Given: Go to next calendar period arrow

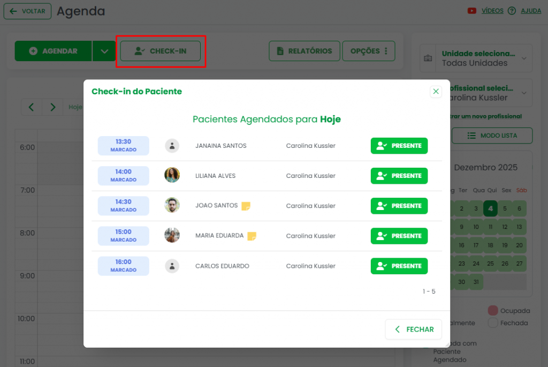Looking at the screenshot, I should coord(52,107).
